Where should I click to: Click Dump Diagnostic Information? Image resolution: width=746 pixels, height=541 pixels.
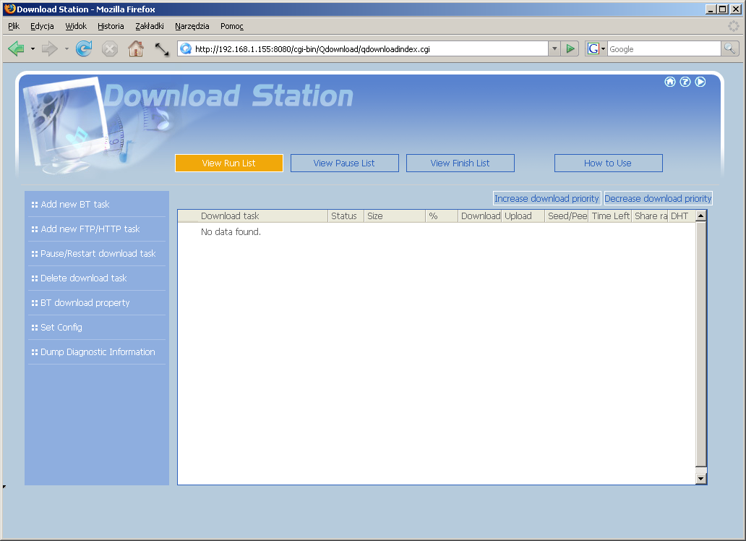[x=98, y=352]
